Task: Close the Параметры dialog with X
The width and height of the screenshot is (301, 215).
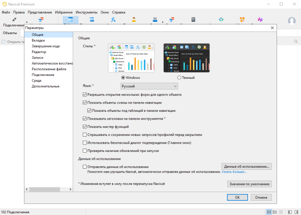Action: (272, 28)
